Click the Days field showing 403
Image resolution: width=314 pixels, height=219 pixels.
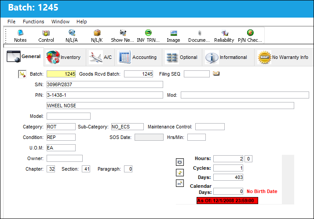[228, 177]
